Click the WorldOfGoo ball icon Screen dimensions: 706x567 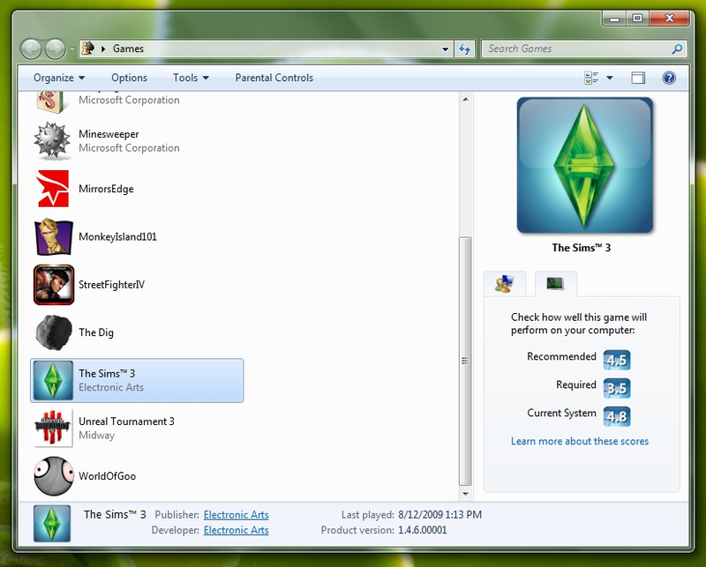[54, 476]
